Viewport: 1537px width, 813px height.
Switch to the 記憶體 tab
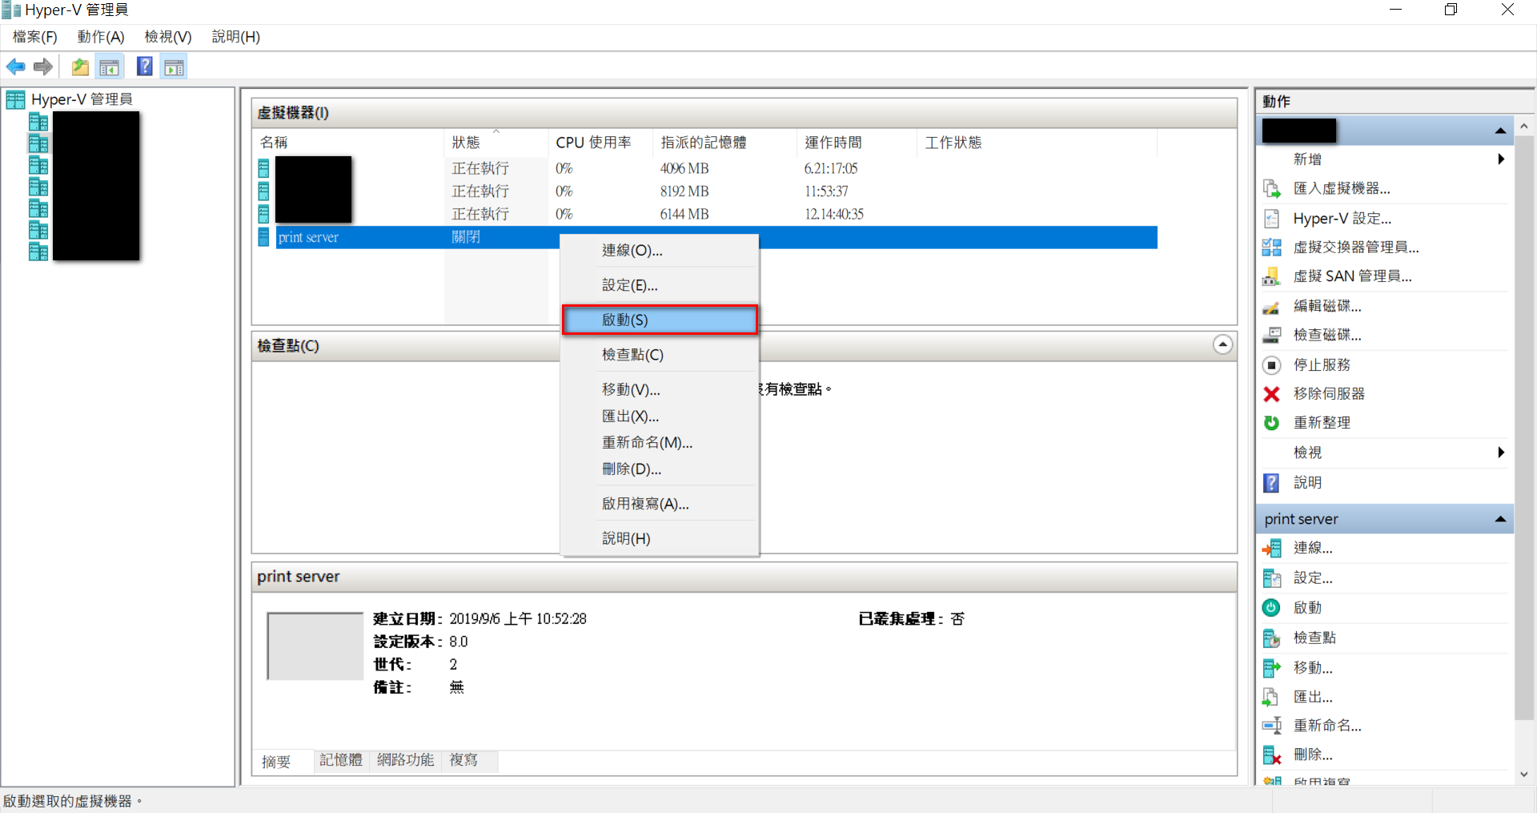click(x=341, y=760)
